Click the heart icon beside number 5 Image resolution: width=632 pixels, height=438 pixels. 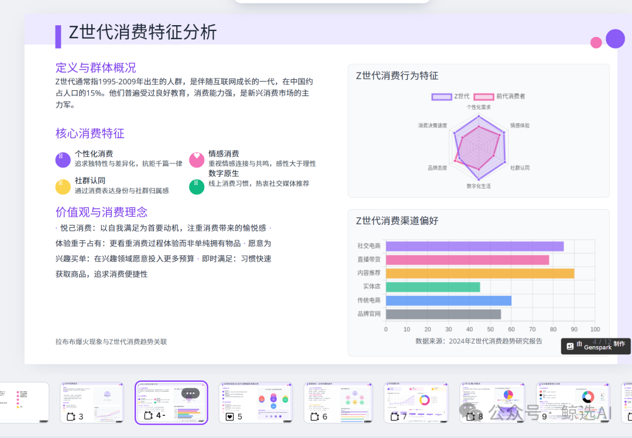(230, 416)
